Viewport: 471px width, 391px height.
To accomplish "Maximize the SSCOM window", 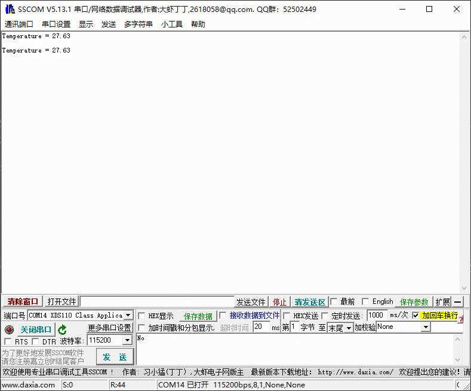I will click(x=429, y=9).
